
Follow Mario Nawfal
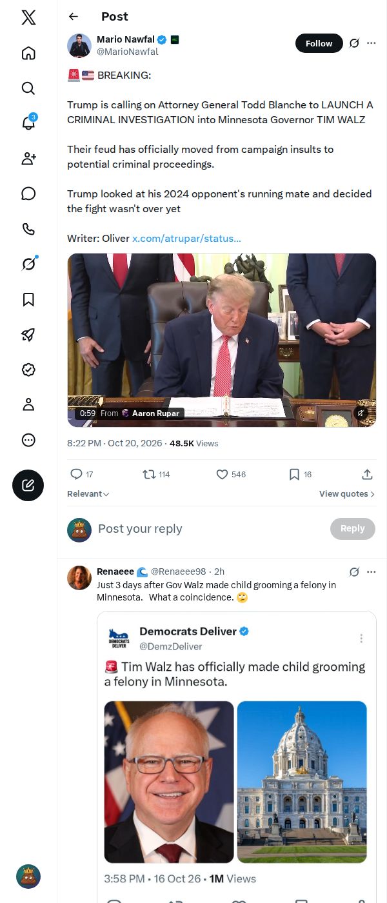pyautogui.click(x=319, y=43)
